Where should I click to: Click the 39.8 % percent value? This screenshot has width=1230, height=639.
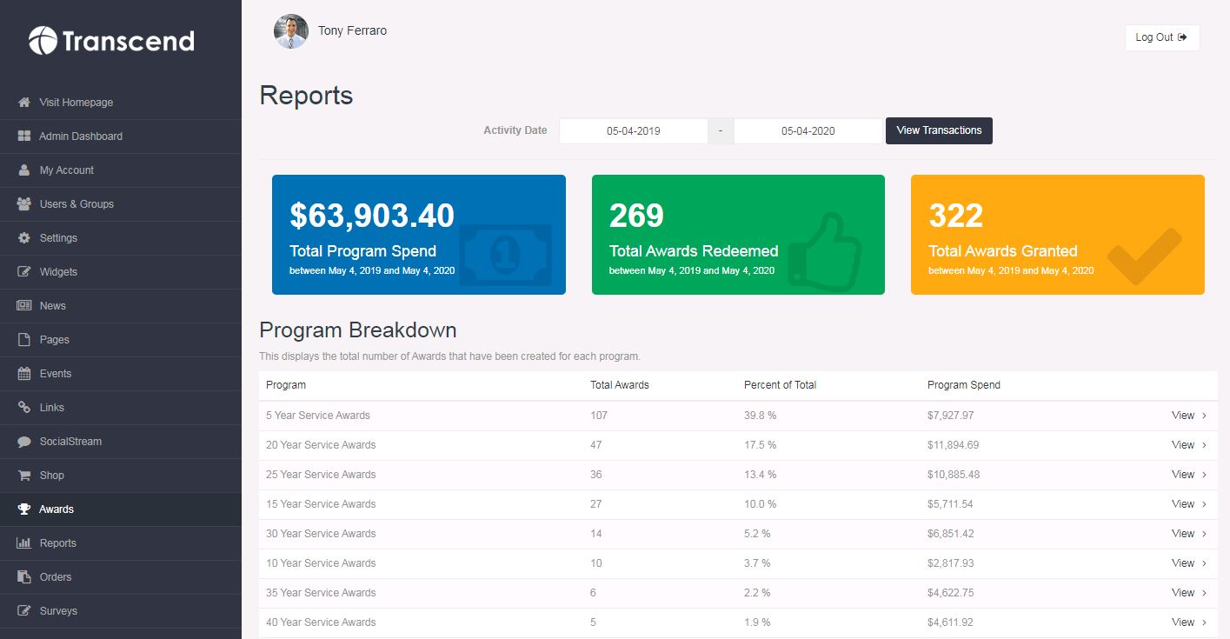pos(760,416)
